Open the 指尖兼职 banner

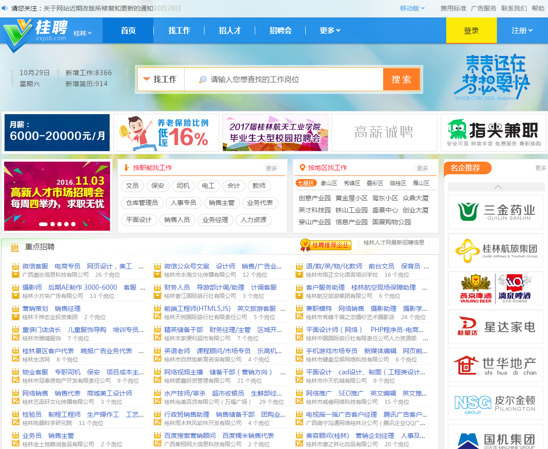coord(494,133)
